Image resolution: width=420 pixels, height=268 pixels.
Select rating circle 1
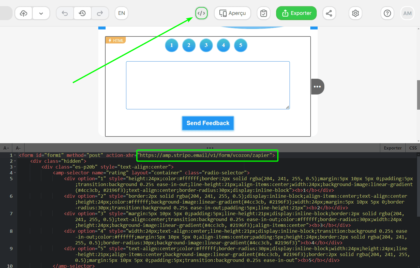[x=172, y=45]
